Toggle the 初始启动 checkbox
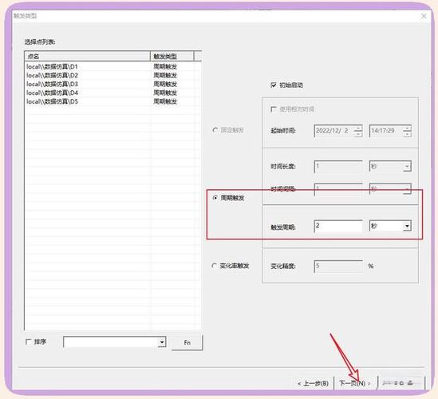 point(274,85)
